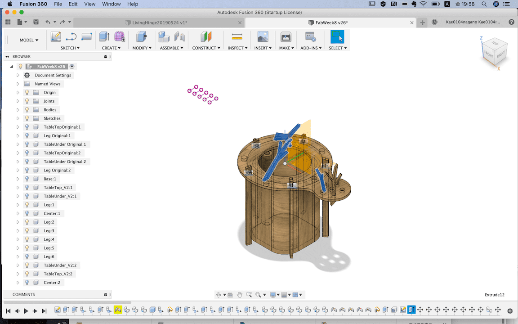The width and height of the screenshot is (518, 324).
Task: Toggle visibility bulb for Joints folder
Action: [x=27, y=101]
